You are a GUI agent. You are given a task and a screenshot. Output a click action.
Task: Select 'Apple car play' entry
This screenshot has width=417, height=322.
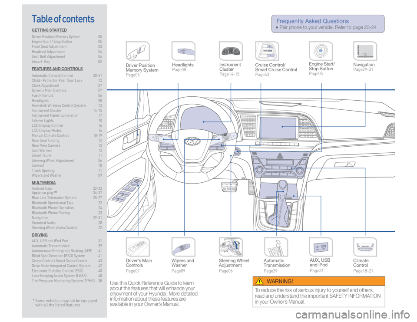pyautogui.click(x=67, y=193)
